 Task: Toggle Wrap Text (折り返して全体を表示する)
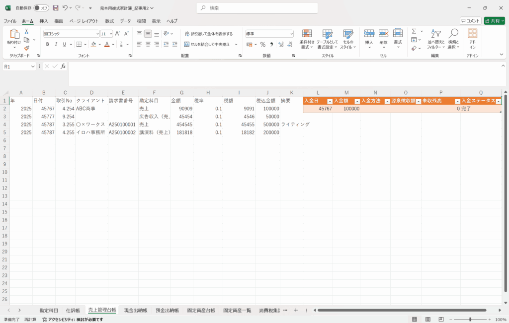pos(209,34)
